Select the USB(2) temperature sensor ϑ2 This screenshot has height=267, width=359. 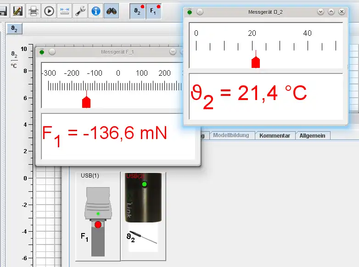tap(143, 217)
